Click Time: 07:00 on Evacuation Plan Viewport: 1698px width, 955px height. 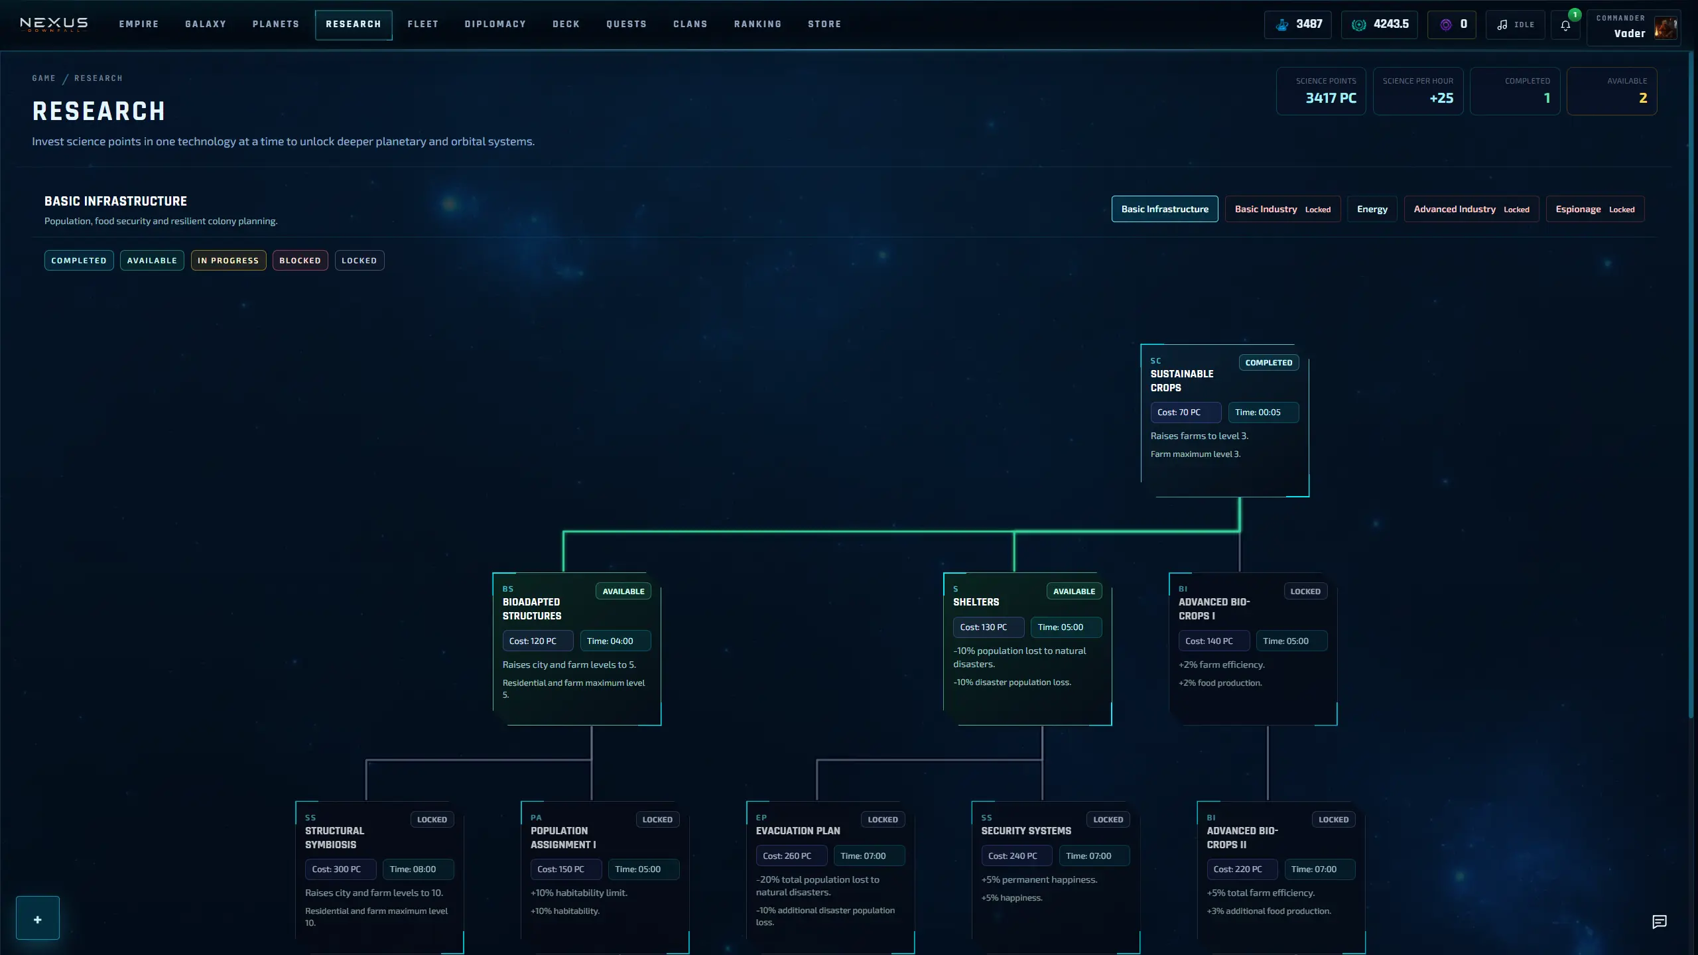869,856
